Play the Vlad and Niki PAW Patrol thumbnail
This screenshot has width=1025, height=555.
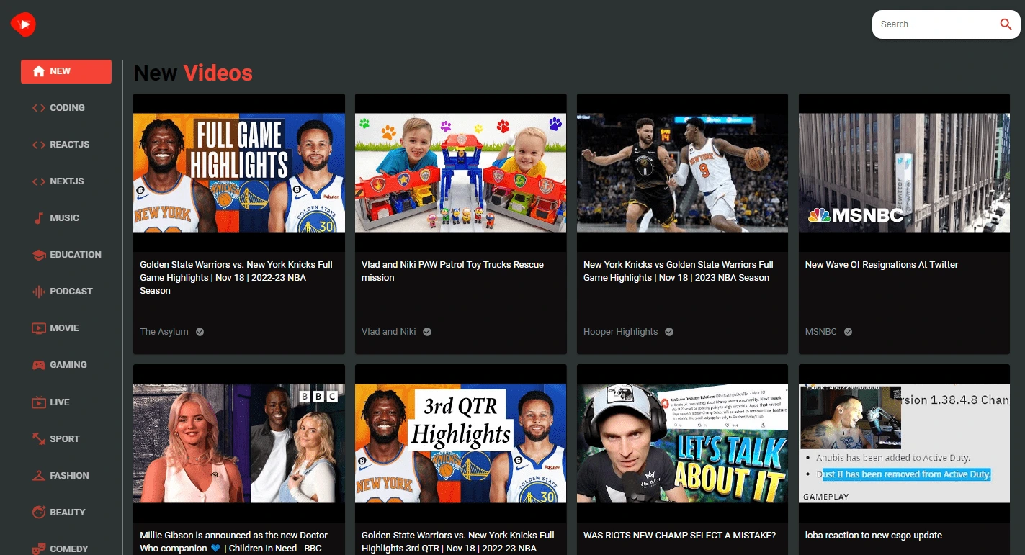click(x=460, y=172)
